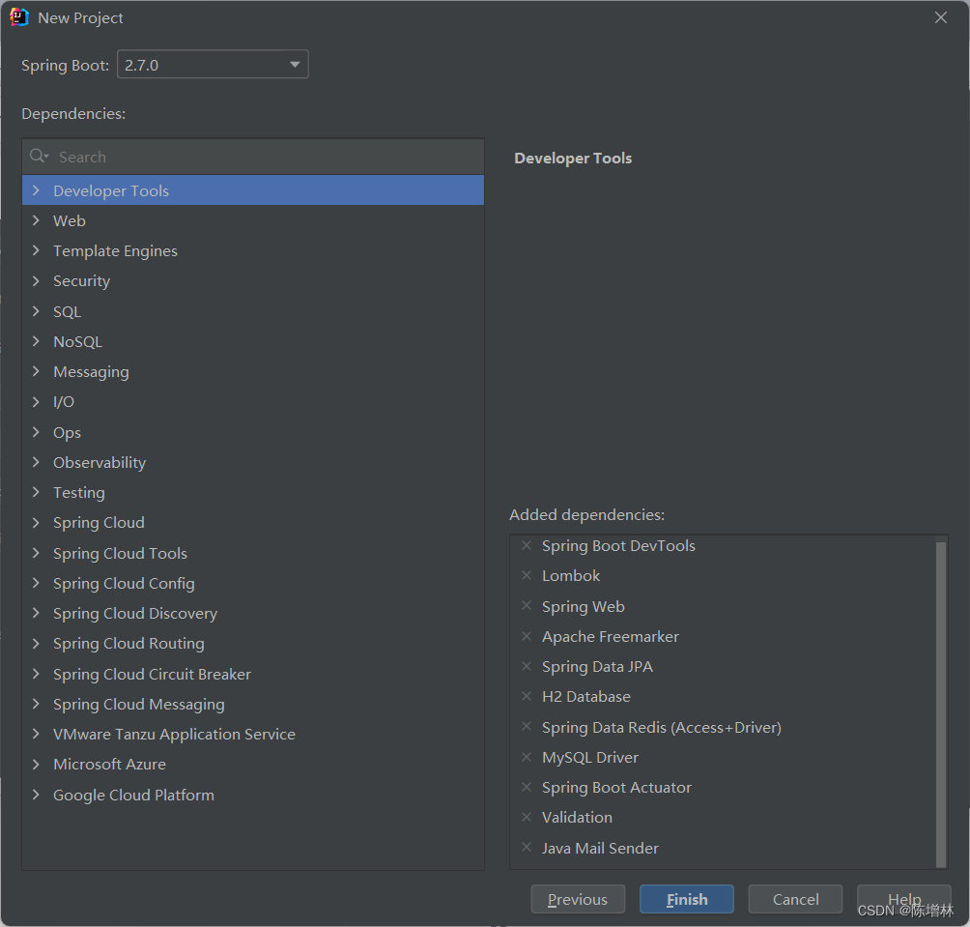Expand the Security category chevron

point(36,281)
